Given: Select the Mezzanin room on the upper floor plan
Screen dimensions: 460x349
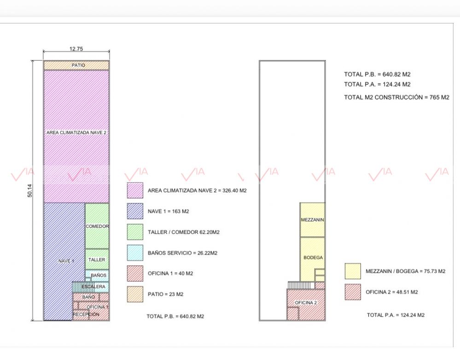Looking at the screenshot, I should [x=312, y=220].
